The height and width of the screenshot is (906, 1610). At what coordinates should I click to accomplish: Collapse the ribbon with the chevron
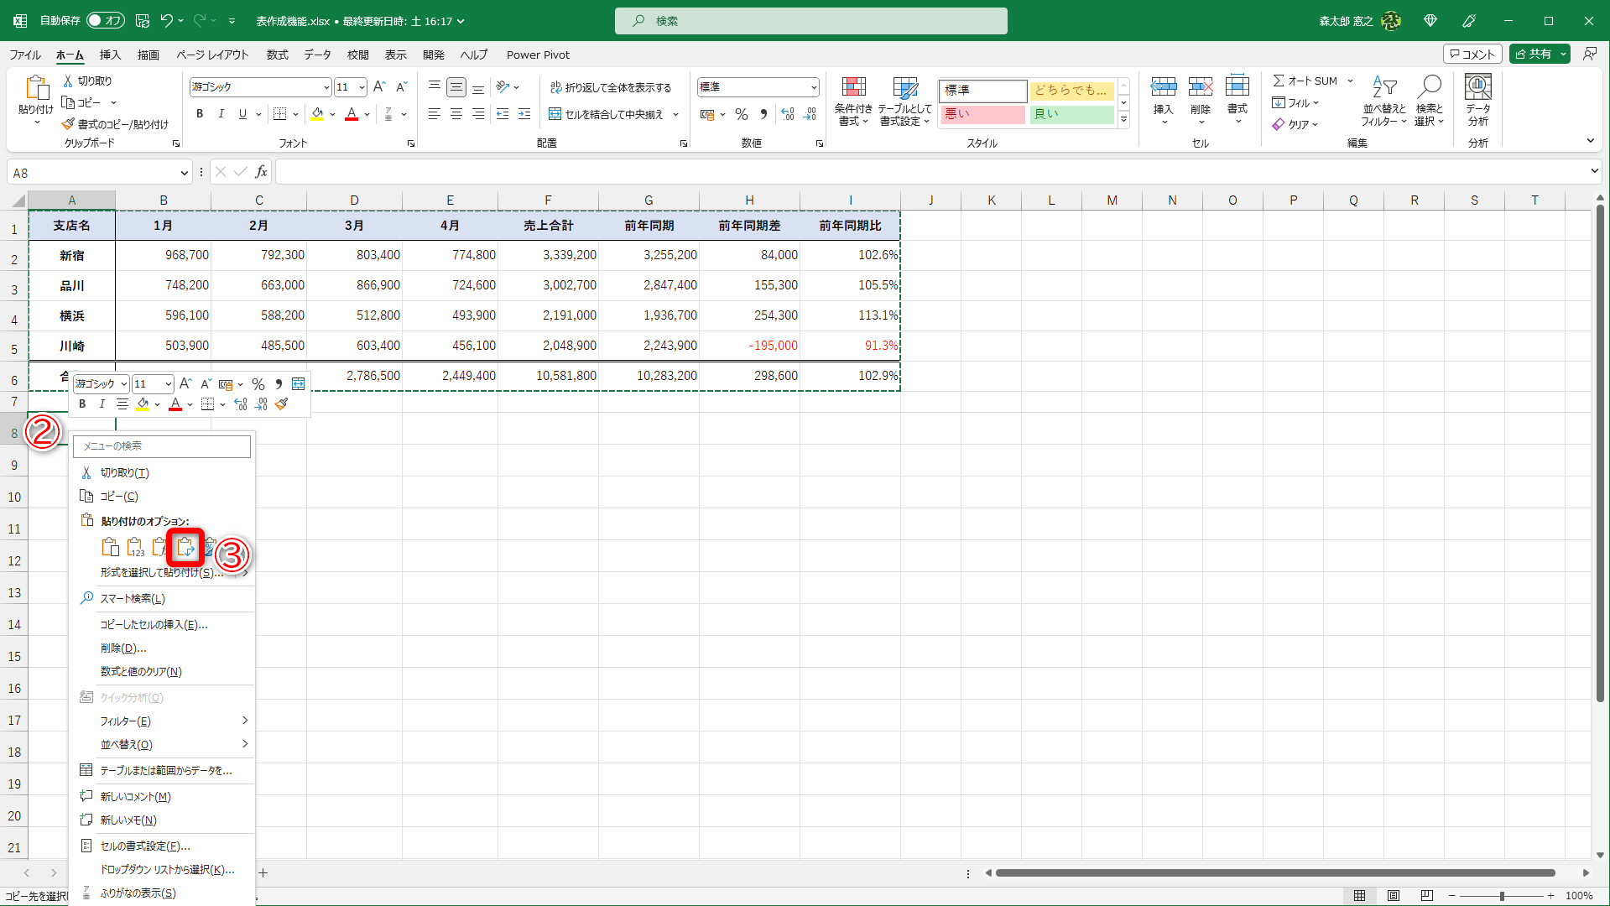pos(1590,141)
